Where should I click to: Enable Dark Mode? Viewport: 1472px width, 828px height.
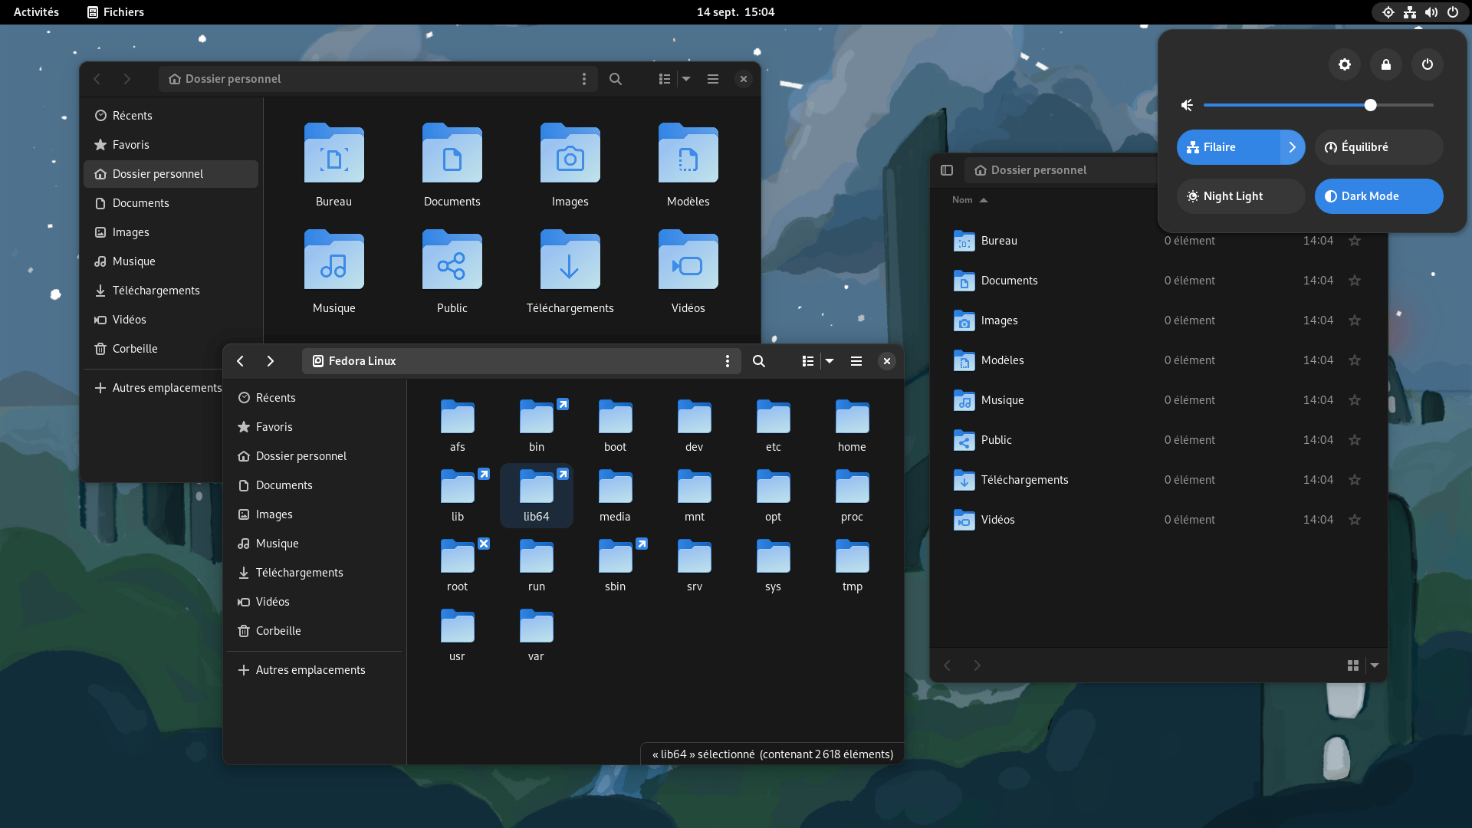[1378, 196]
